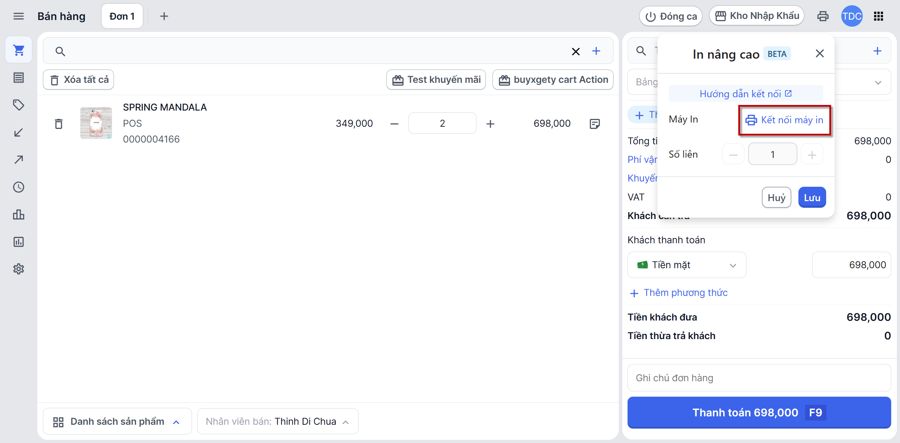Increase SPRING MANDALA quantity with plus
Screen dimensions: 900x443
pyautogui.click(x=490, y=124)
